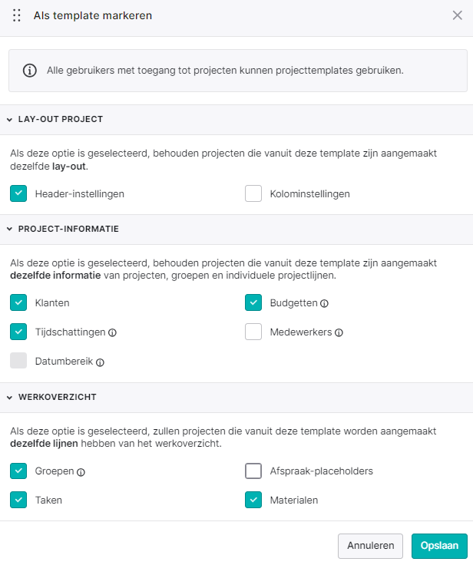Save with the Opslaan button
This screenshot has width=473, height=565.
(439, 546)
